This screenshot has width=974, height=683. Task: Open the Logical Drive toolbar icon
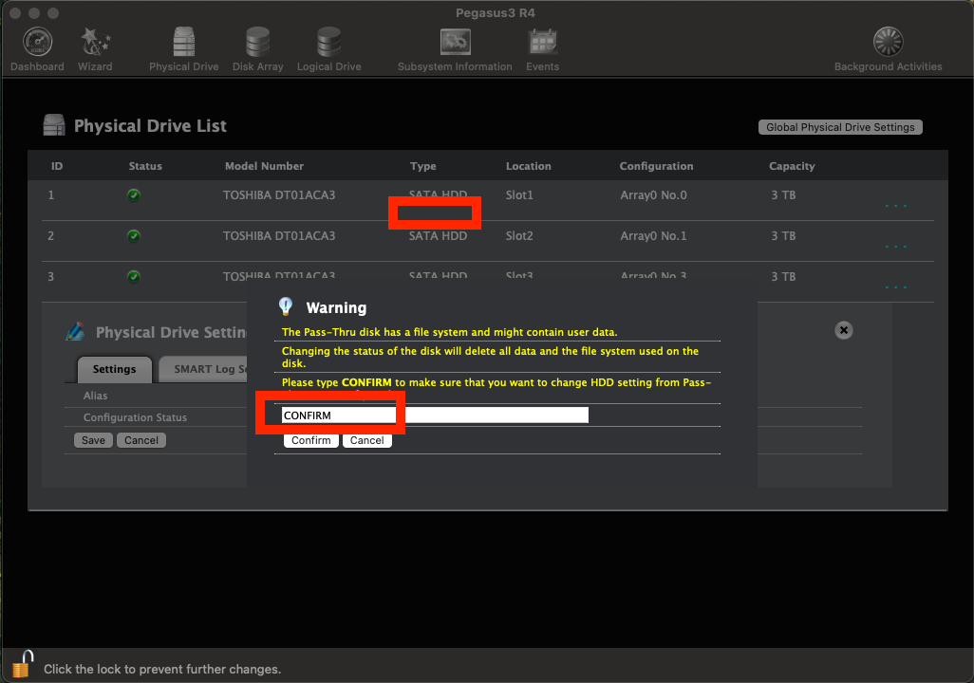coord(328,43)
